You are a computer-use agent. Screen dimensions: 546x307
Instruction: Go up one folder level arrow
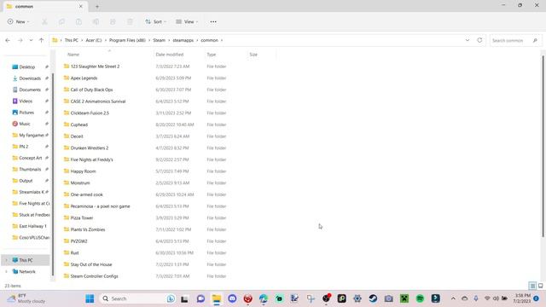pyautogui.click(x=41, y=40)
